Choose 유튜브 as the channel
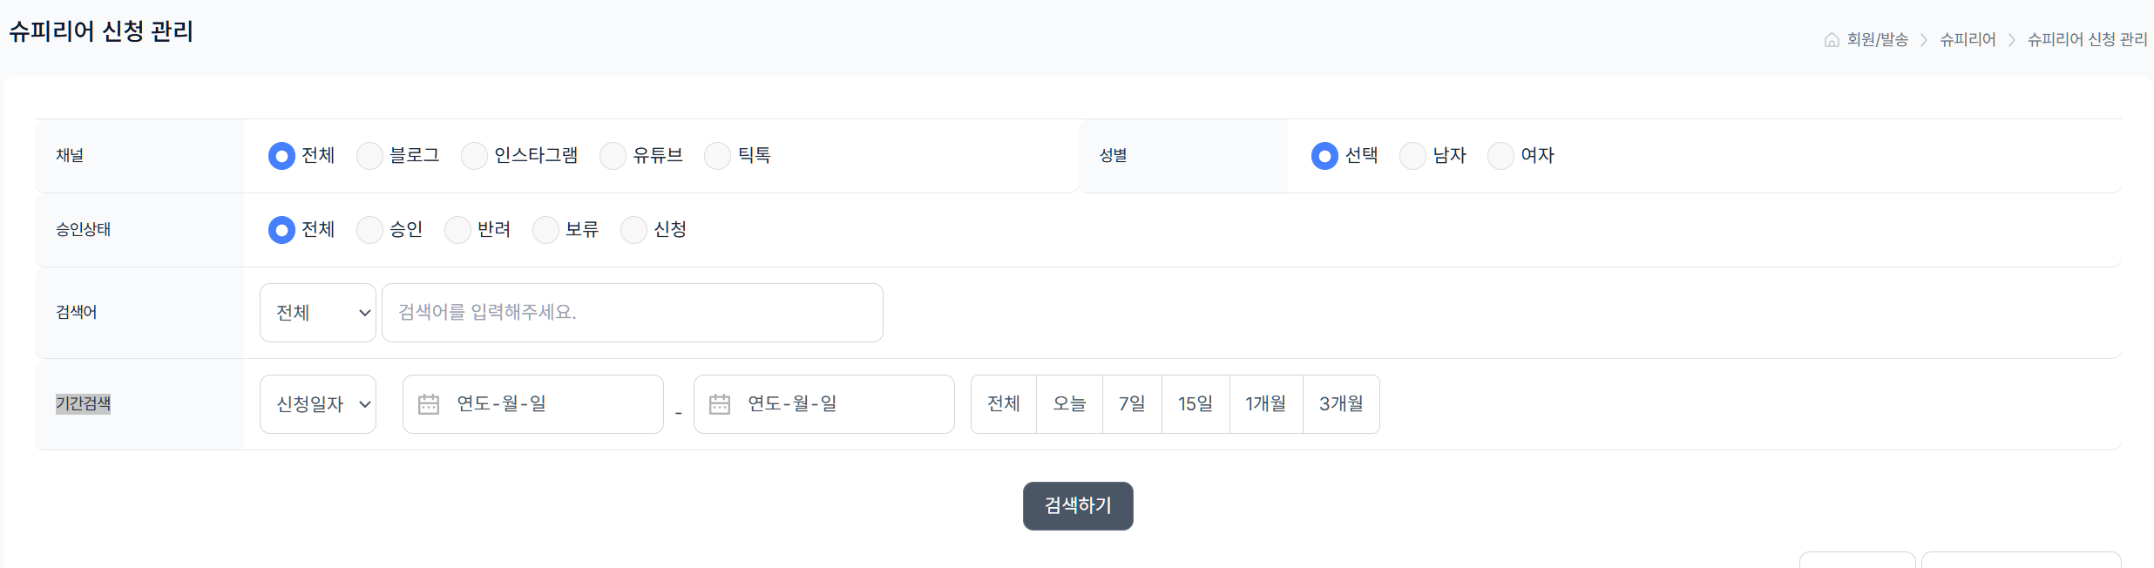The width and height of the screenshot is (2154, 568). point(613,155)
